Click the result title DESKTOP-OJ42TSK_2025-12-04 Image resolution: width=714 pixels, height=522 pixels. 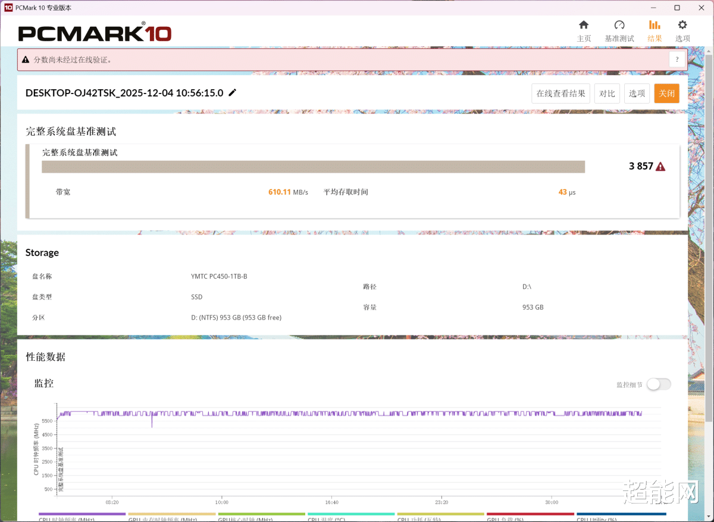tap(124, 93)
